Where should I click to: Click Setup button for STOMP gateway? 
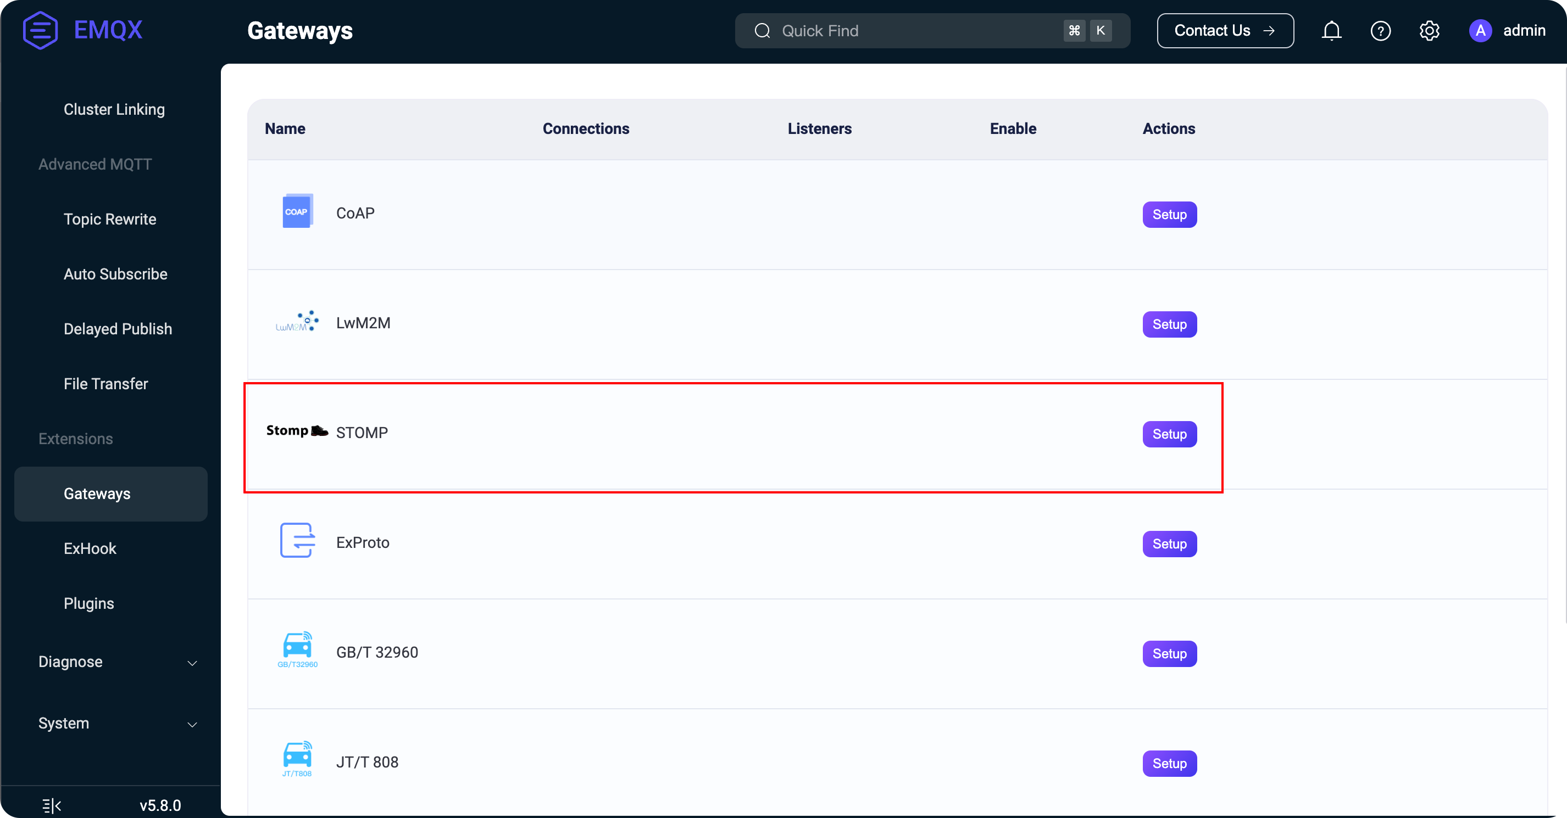pos(1169,434)
